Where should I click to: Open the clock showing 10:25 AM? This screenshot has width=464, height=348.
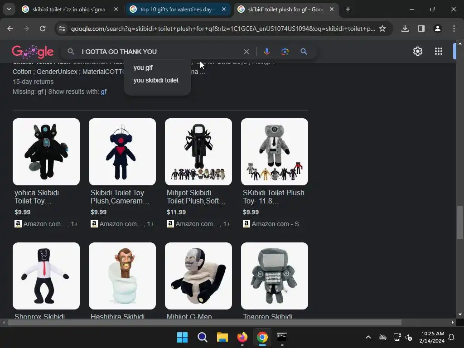tap(432, 337)
